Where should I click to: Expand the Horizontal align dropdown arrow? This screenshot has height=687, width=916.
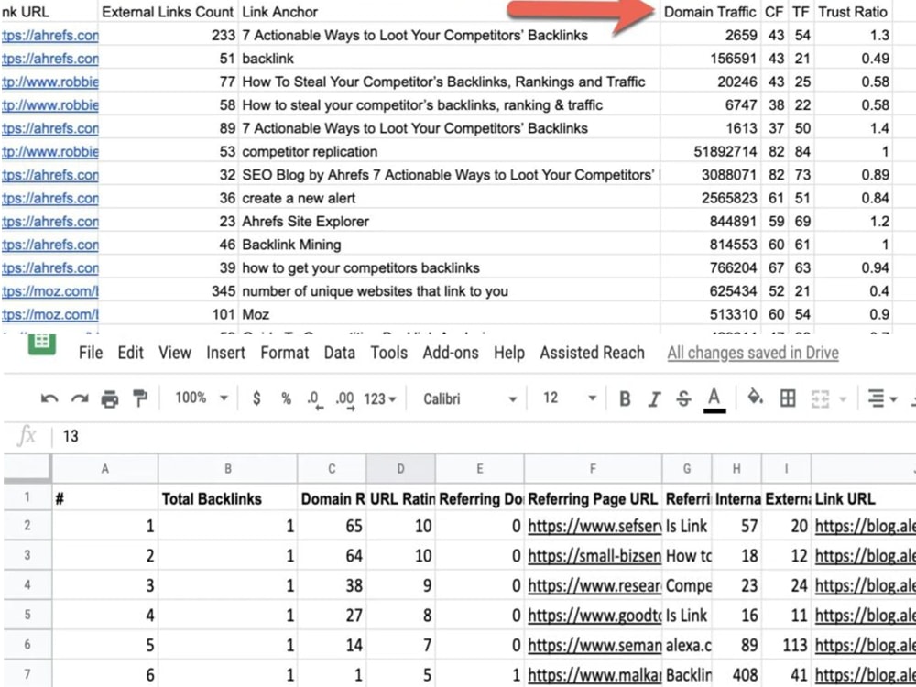(893, 400)
